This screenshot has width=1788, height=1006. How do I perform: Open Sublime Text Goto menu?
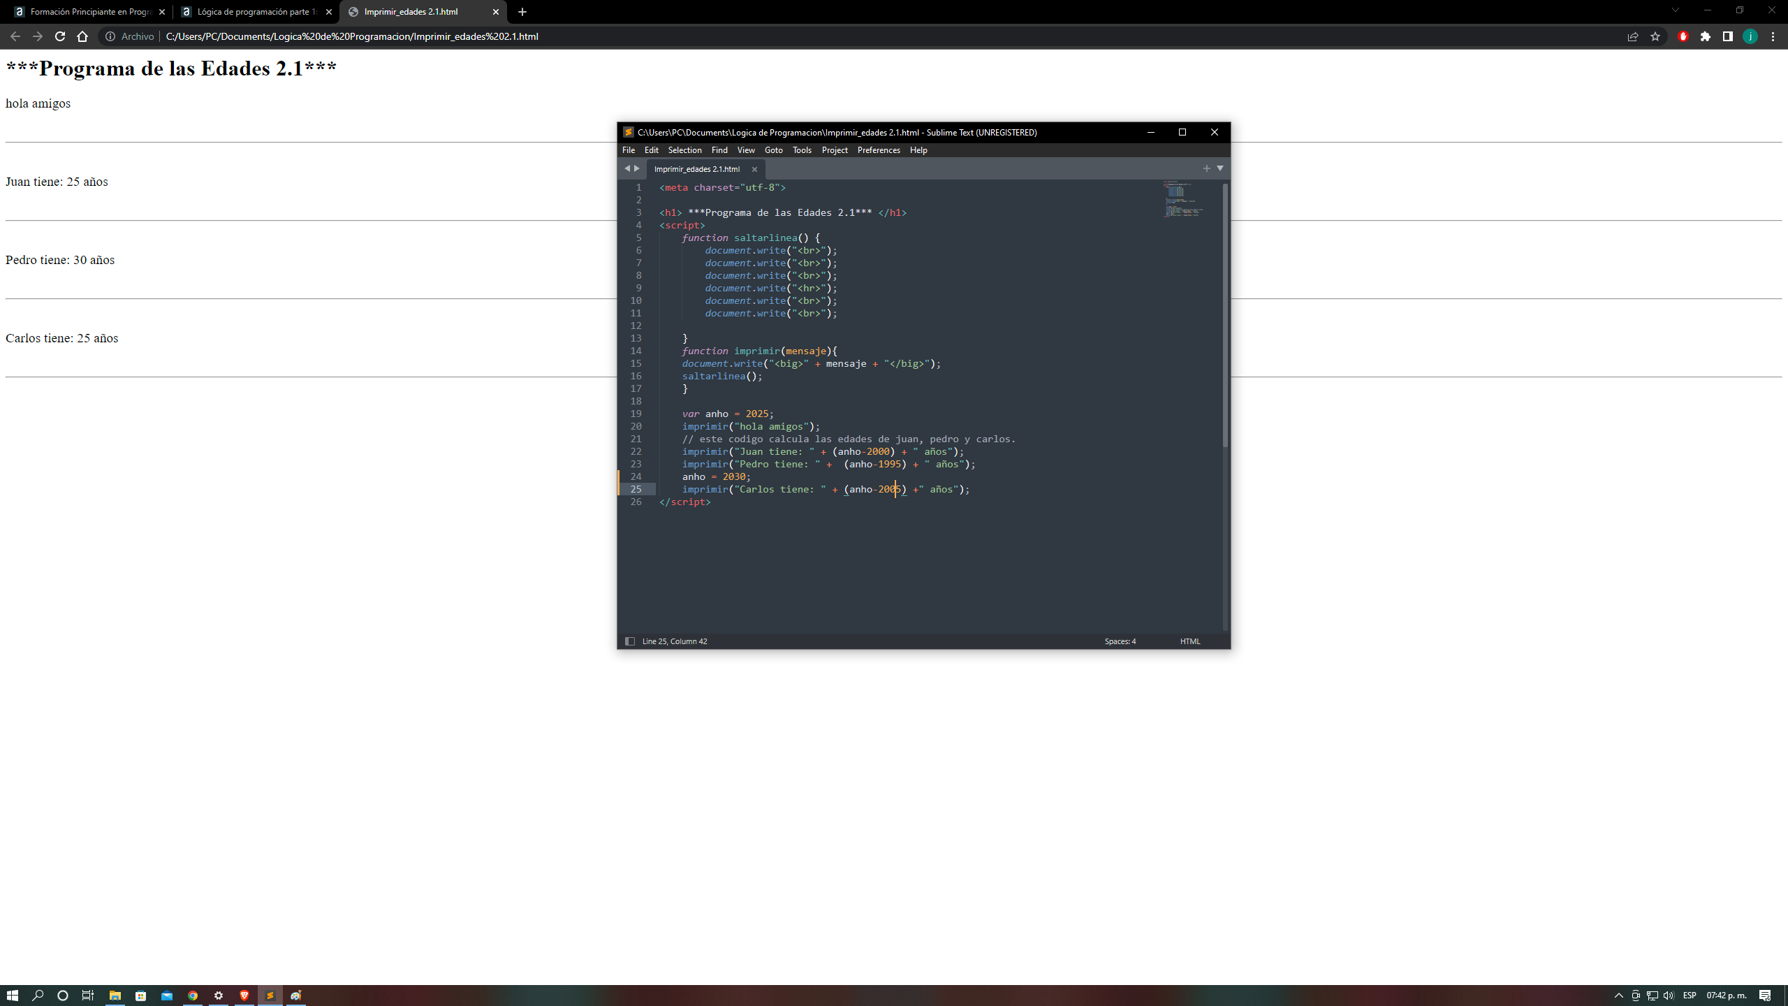pos(774,150)
